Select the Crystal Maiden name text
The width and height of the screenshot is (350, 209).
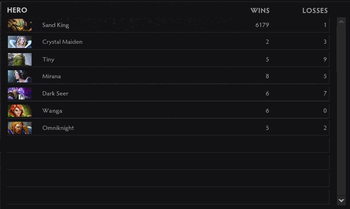point(62,42)
